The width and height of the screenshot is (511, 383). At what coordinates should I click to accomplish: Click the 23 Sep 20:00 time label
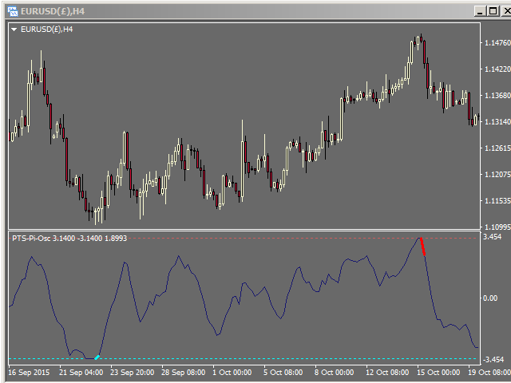(x=132, y=373)
